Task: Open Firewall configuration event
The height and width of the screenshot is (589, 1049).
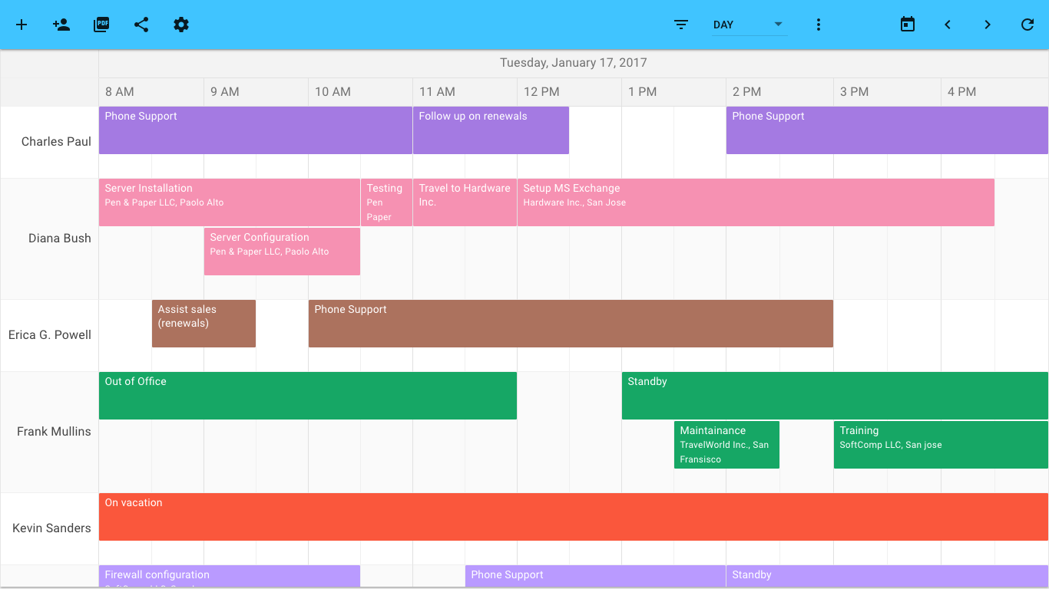Action: [x=230, y=577]
